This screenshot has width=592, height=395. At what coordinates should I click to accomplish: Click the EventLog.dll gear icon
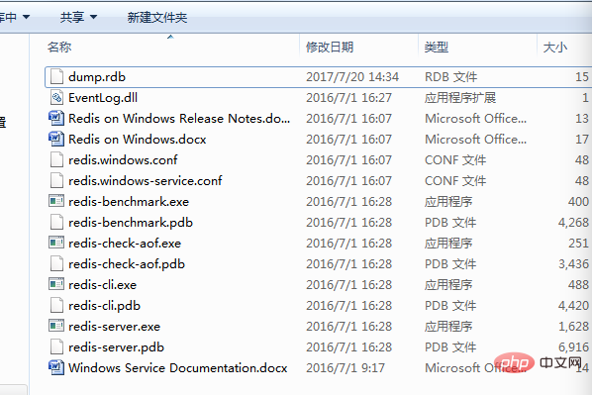56,98
